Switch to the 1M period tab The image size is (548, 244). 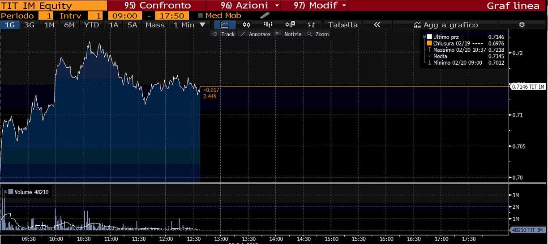[49, 25]
